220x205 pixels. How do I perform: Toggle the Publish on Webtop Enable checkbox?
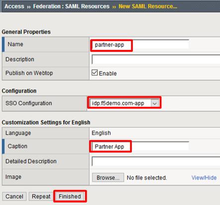point(95,73)
